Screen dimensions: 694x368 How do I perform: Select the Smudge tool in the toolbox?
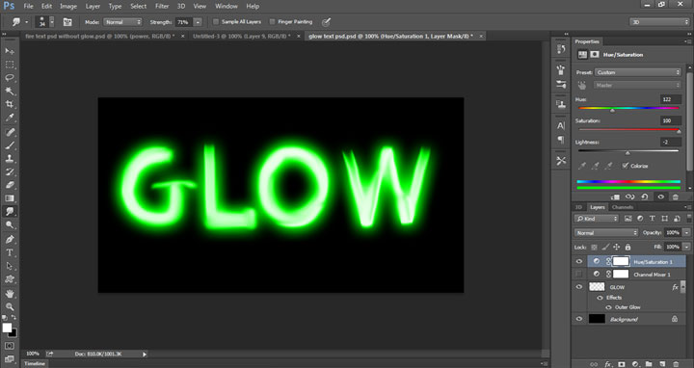click(x=10, y=211)
